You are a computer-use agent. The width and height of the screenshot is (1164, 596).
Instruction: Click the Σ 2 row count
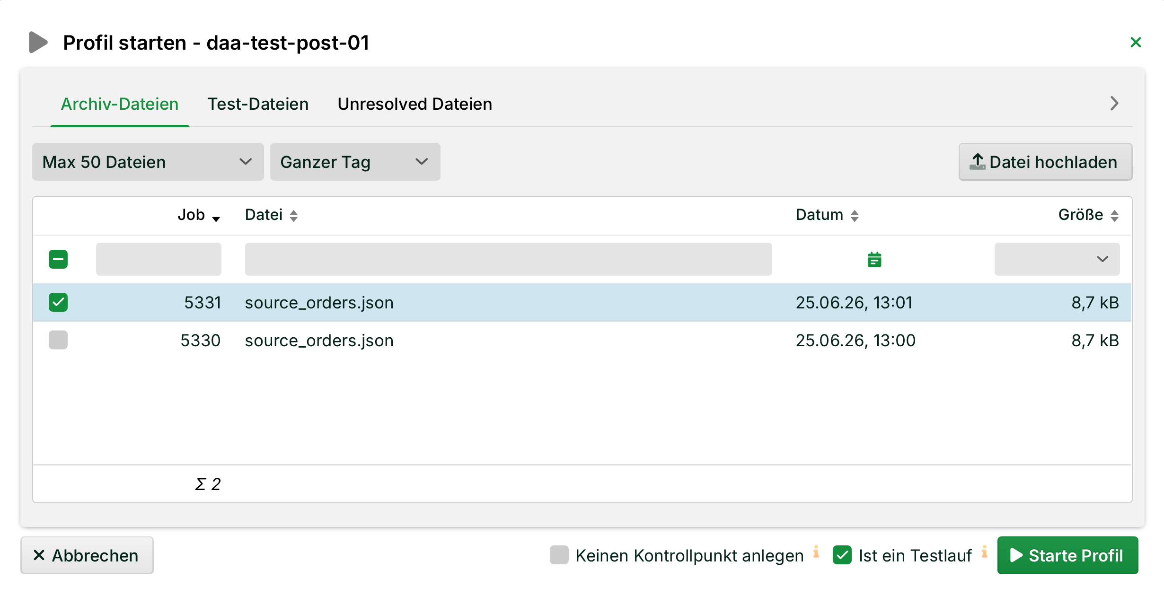pyautogui.click(x=208, y=484)
